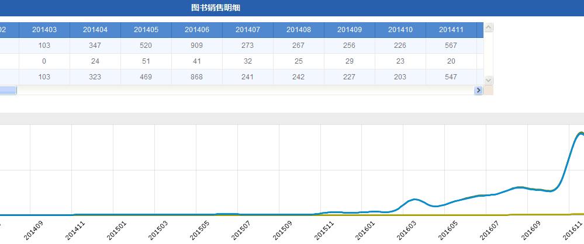
Task: Click the blue line peak near 201611
Action: (580, 133)
